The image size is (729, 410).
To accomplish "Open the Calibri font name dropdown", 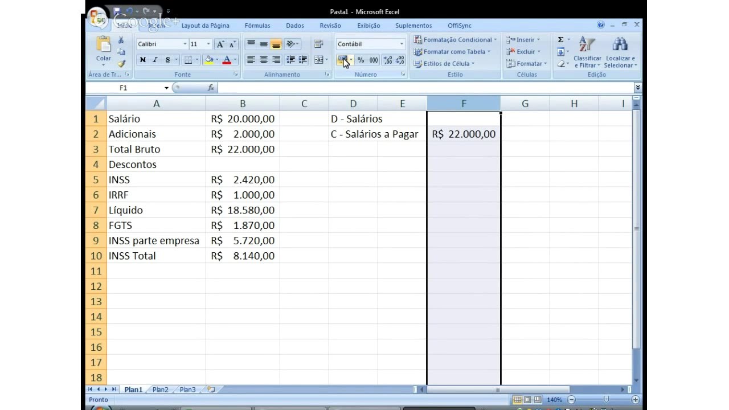I will point(185,44).
